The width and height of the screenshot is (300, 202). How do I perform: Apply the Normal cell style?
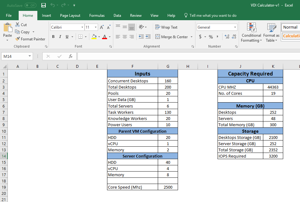pos(290,27)
